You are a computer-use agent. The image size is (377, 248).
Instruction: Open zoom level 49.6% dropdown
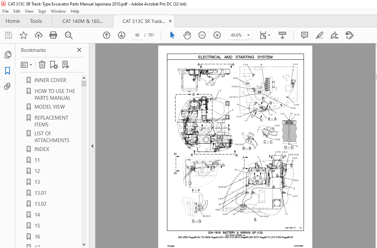248,35
